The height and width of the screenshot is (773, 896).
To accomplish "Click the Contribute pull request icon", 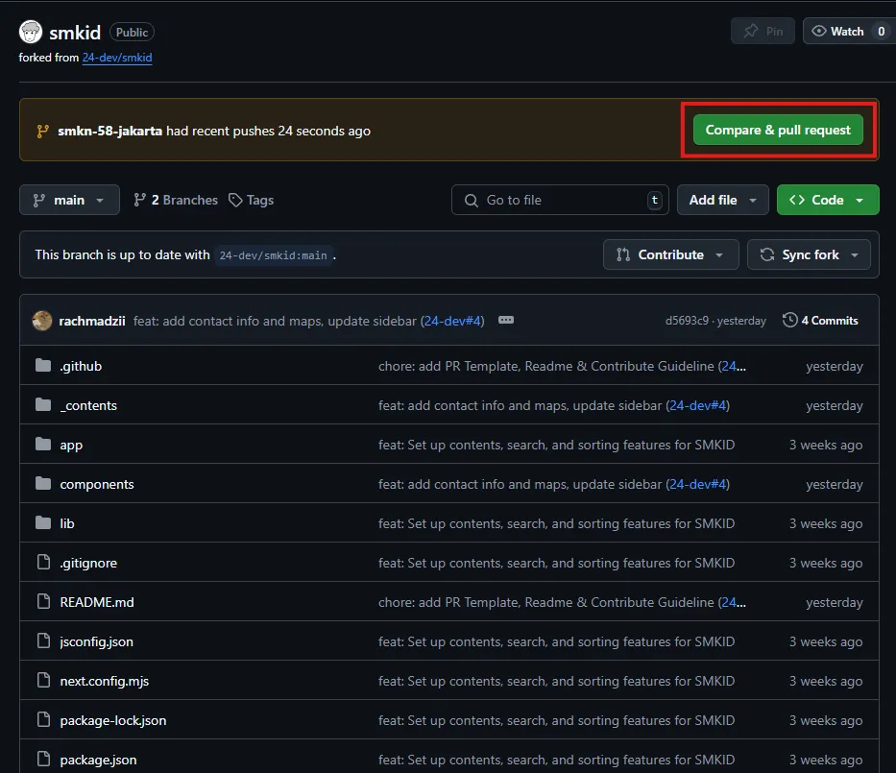I will click(x=623, y=254).
